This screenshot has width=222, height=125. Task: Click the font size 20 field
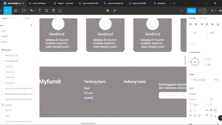211,99
